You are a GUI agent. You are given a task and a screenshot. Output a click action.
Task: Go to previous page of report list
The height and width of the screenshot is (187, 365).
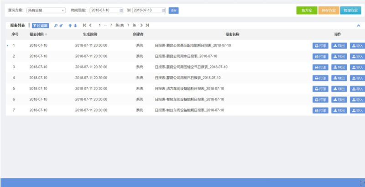point(90,26)
